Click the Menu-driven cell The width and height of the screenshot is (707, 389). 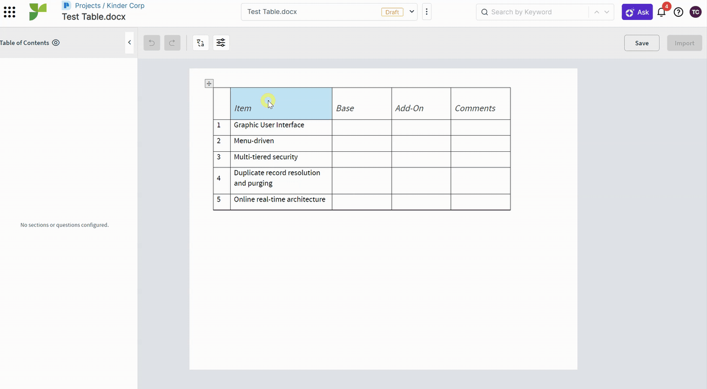pos(281,144)
